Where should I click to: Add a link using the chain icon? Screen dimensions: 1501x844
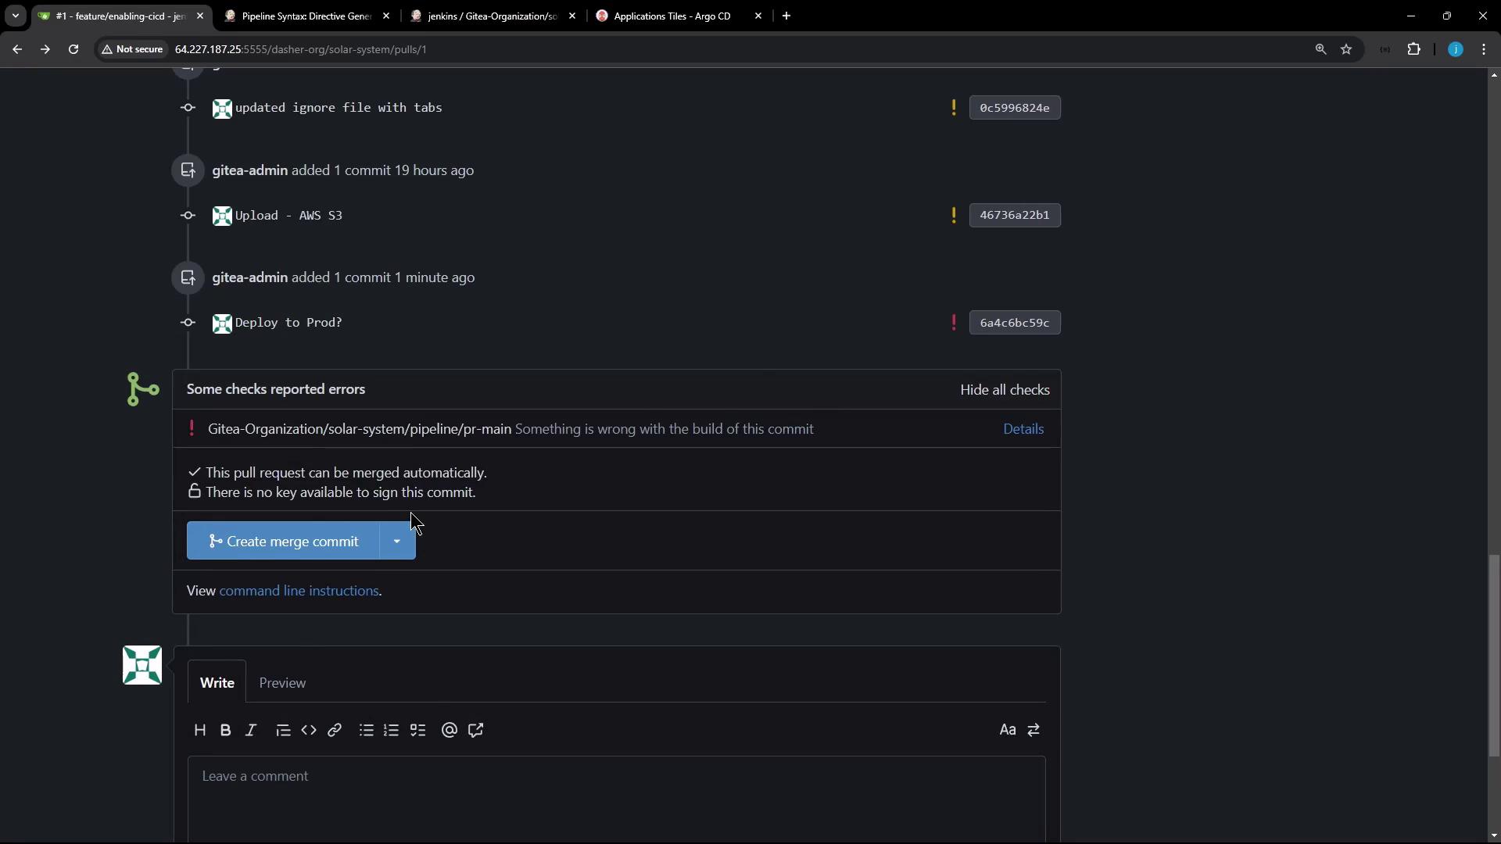point(335,730)
